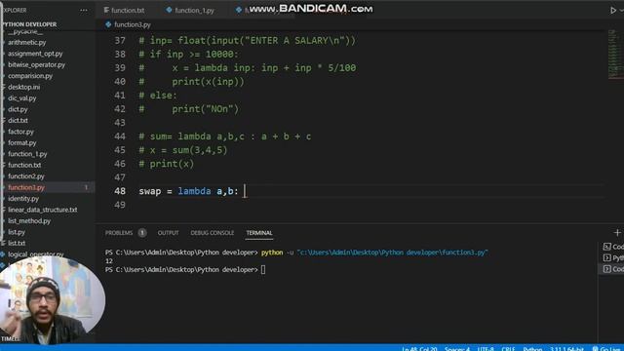The image size is (624, 351).
Task: Open comparision.py file
Action: tap(30, 76)
